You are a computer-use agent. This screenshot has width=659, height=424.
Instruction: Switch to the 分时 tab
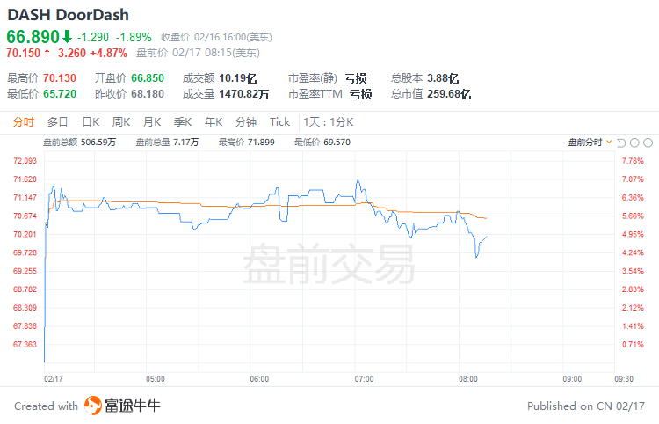(23, 122)
